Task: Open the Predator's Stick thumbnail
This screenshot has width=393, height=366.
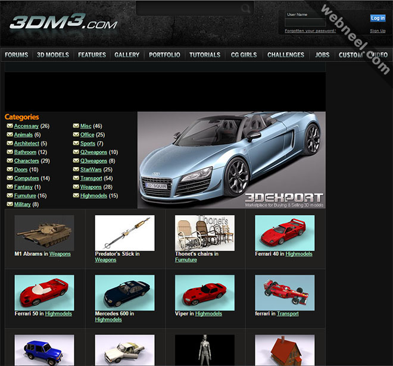Action: click(125, 233)
